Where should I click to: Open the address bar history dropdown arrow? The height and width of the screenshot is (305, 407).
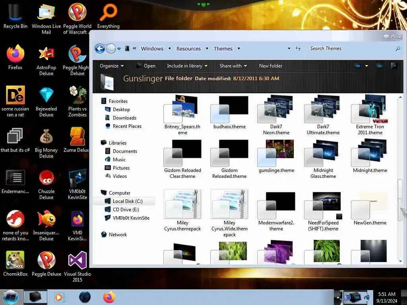(x=289, y=48)
